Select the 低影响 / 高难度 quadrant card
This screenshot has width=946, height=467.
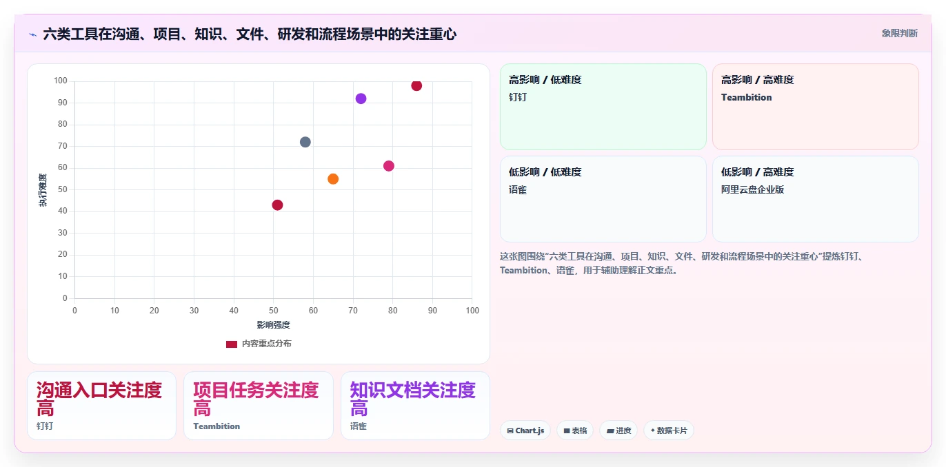[x=816, y=199]
